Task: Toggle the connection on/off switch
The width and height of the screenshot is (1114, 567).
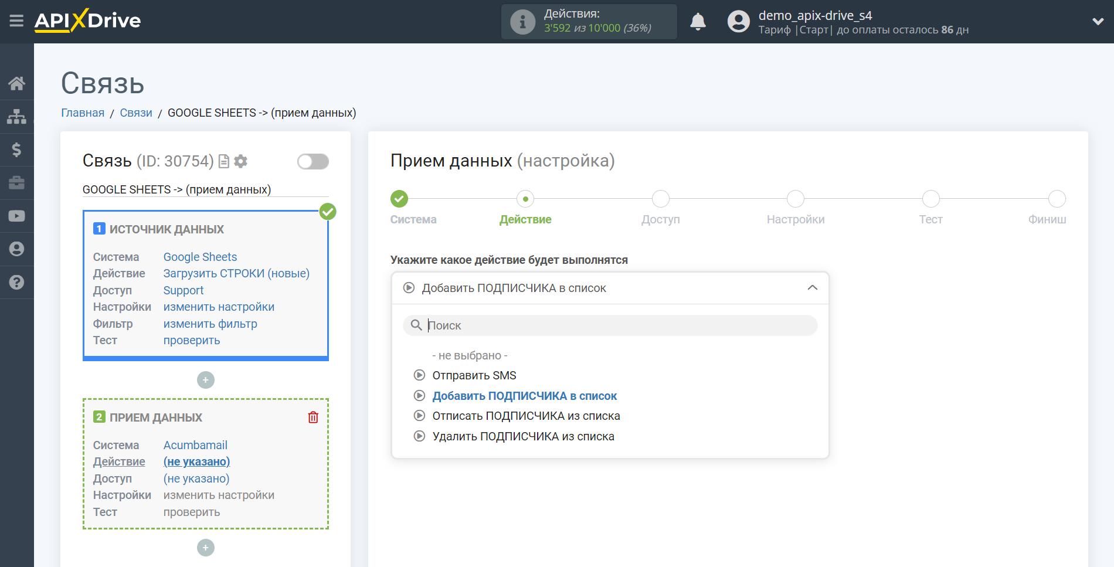Action: pos(313,161)
